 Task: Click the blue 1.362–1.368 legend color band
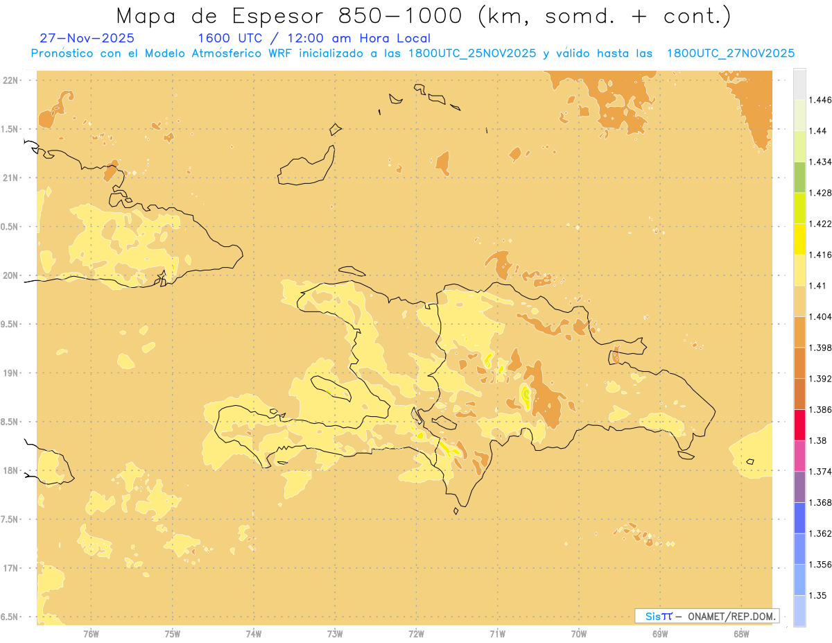[x=799, y=518]
